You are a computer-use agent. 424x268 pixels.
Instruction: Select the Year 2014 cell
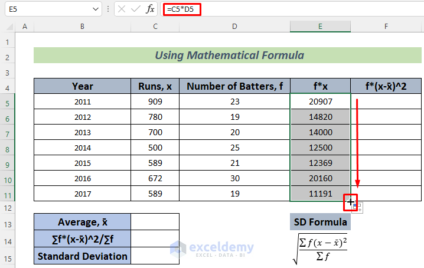tap(82, 148)
